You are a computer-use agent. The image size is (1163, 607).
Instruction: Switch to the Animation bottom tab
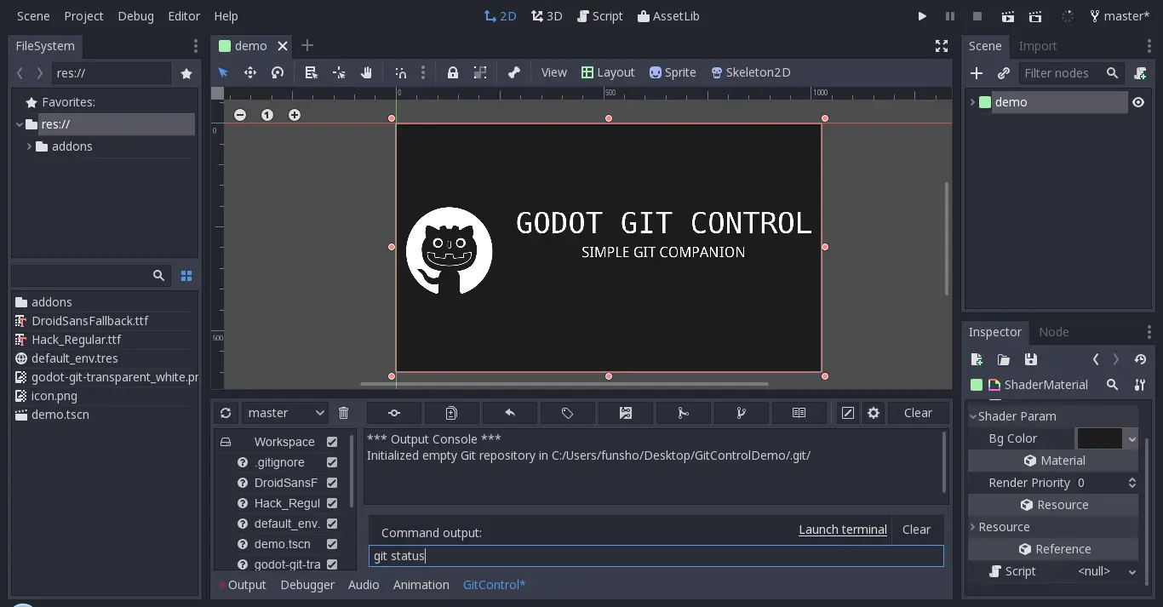tap(421, 585)
